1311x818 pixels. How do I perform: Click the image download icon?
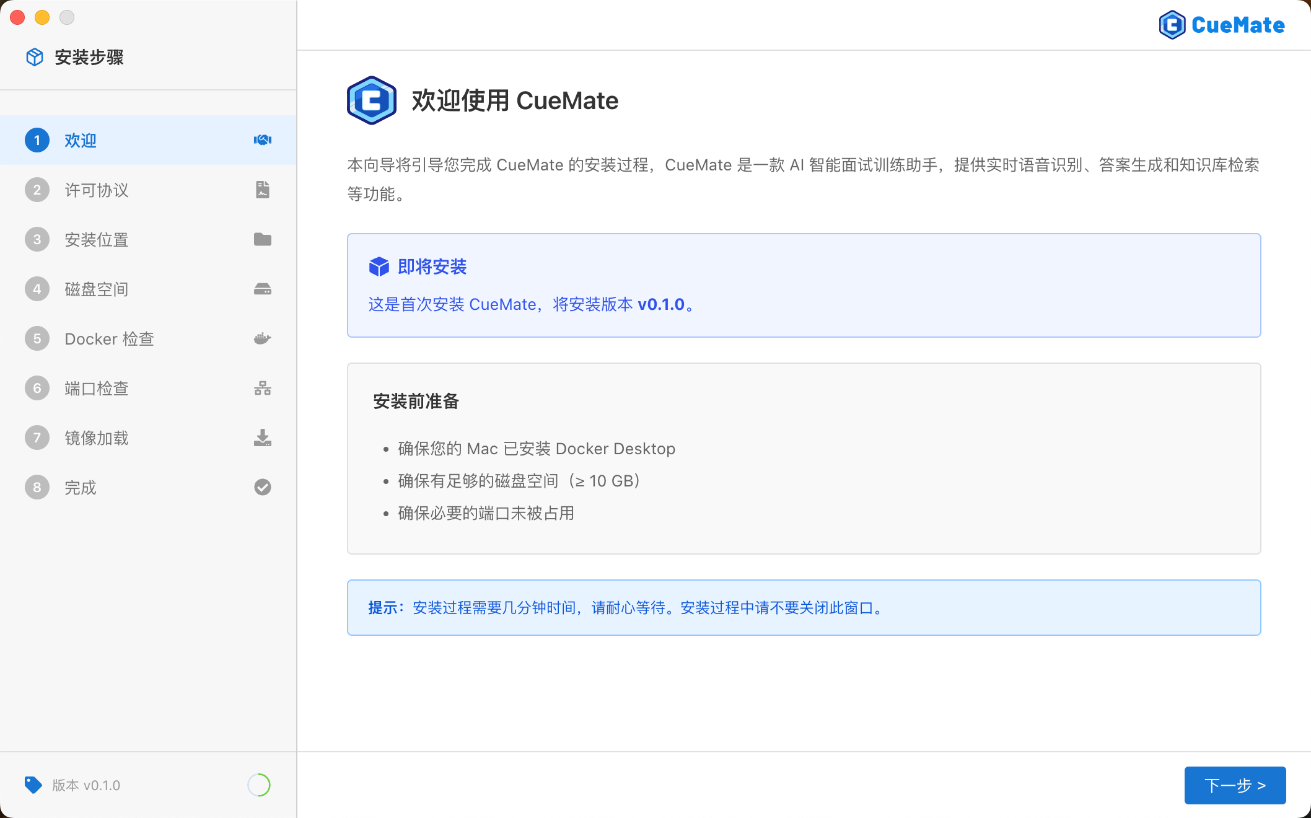pos(262,438)
